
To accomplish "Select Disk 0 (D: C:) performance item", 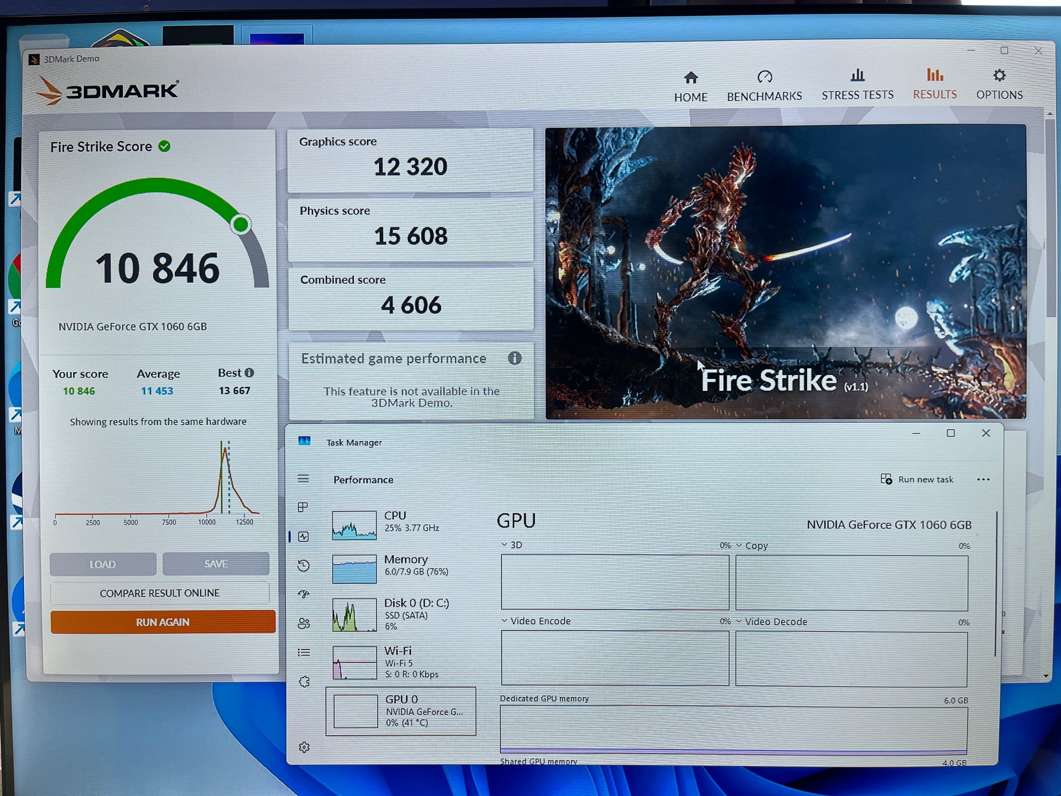I will coord(402,614).
